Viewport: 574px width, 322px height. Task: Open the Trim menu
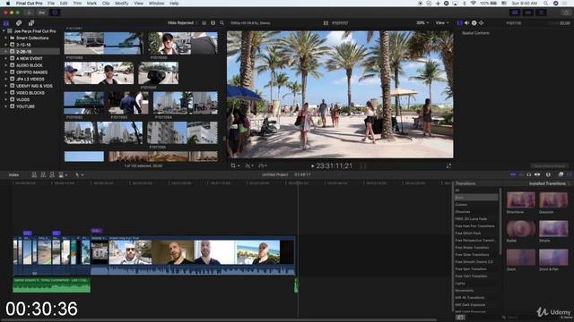click(77, 4)
